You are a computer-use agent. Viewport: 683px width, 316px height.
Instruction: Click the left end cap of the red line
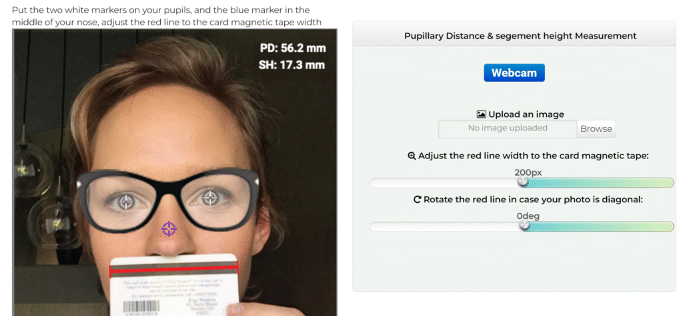click(111, 269)
